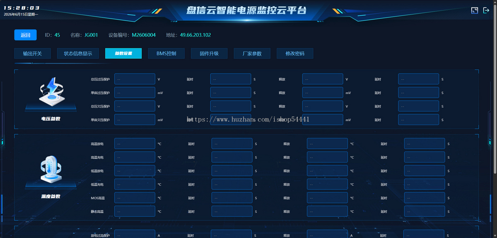Click release 延时 field ending MOS高温 row
This screenshot has height=238, width=497.
(425, 198)
